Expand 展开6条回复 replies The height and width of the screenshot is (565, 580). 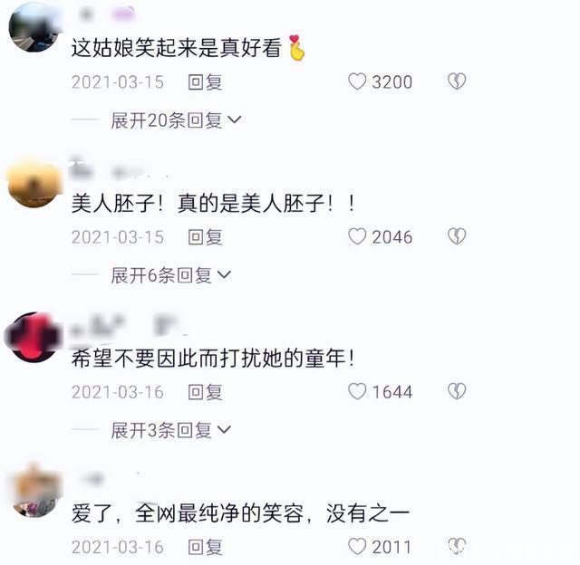(171, 275)
